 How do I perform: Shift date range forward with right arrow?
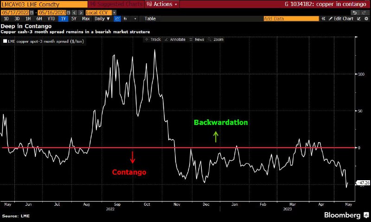pos(81,13)
